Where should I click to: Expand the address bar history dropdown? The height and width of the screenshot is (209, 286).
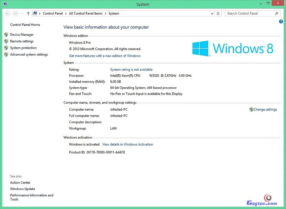212,13
